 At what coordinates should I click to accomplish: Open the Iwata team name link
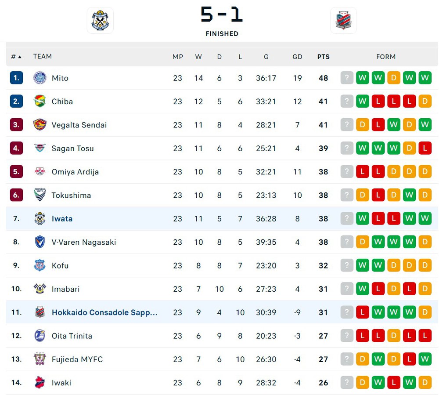(62, 218)
